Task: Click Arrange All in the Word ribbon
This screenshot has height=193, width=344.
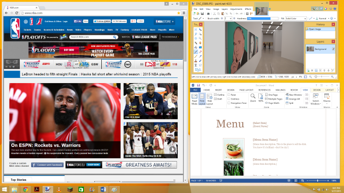Action: (x=293, y=99)
